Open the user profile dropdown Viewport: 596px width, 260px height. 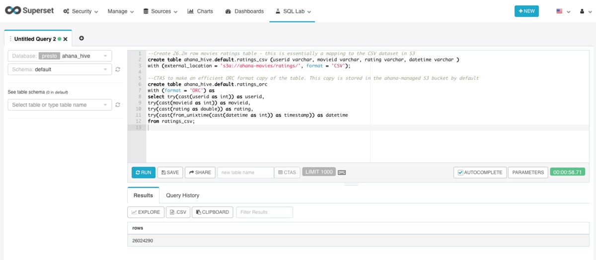(x=585, y=11)
